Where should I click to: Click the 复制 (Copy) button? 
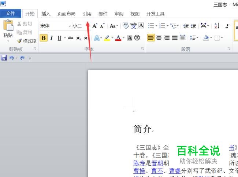click(x=24, y=32)
